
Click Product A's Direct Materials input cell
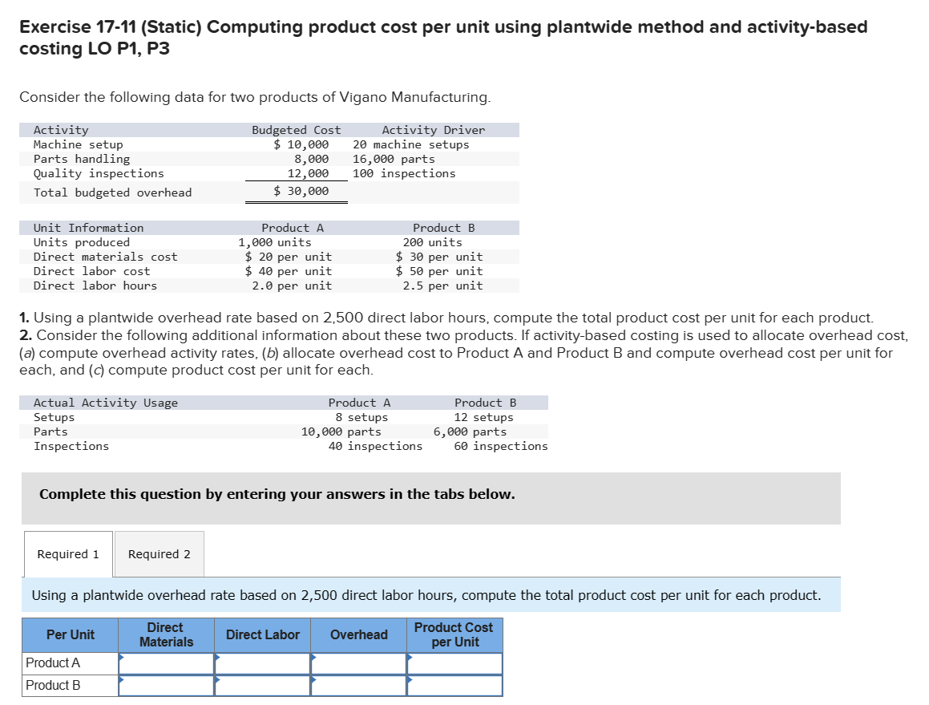pos(166,663)
